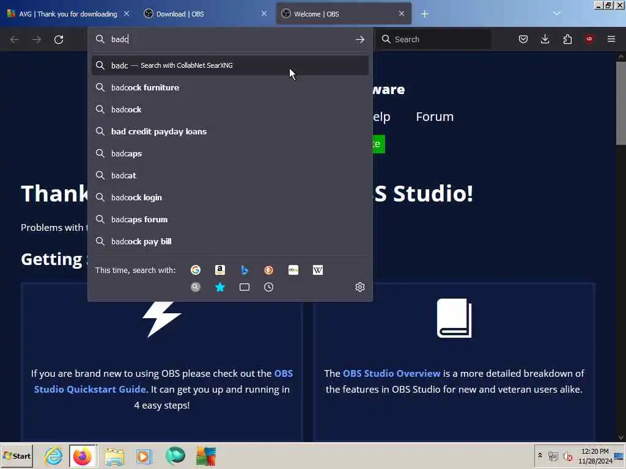Search bookmarks with the star icon
The width and height of the screenshot is (626, 469).
click(x=220, y=287)
